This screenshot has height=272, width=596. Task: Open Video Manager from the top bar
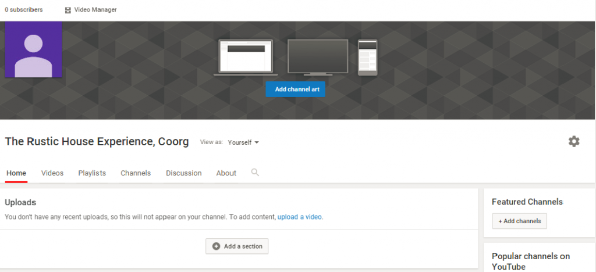91,10
